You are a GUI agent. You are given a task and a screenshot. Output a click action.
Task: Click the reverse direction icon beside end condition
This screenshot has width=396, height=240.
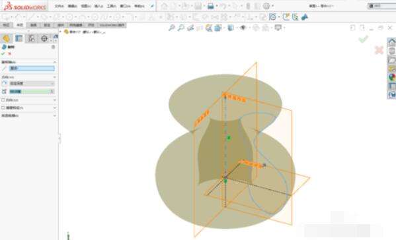coord(4,83)
